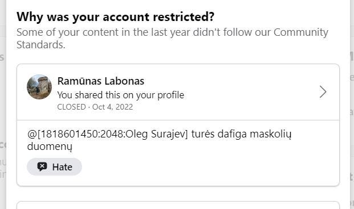Click dimmed background left of dialog
The image size is (354, 209).
tap(3, 104)
